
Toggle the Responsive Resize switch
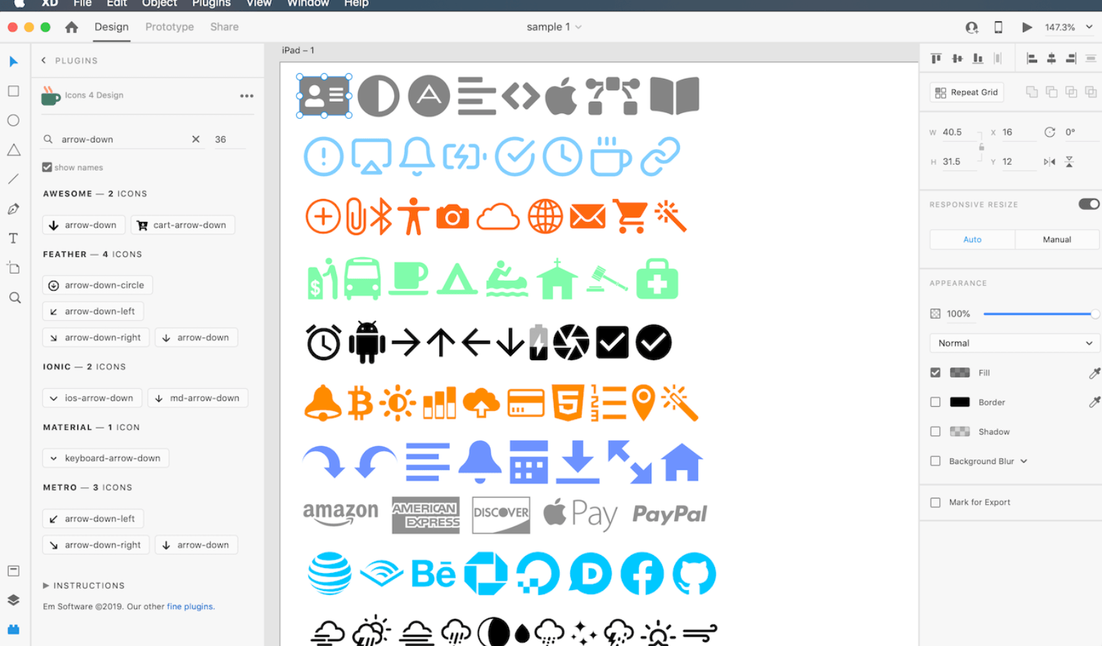[1088, 204]
